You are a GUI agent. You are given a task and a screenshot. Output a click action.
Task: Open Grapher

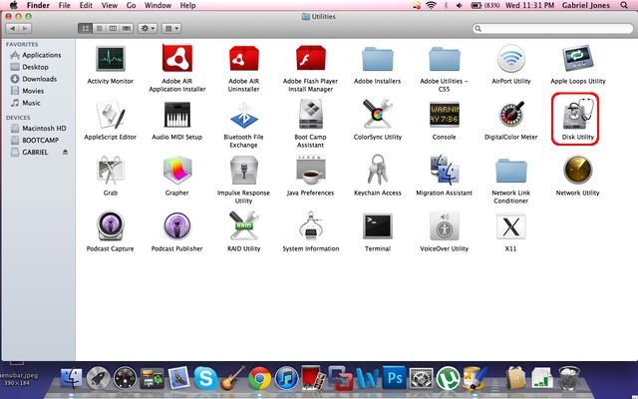coord(177,171)
